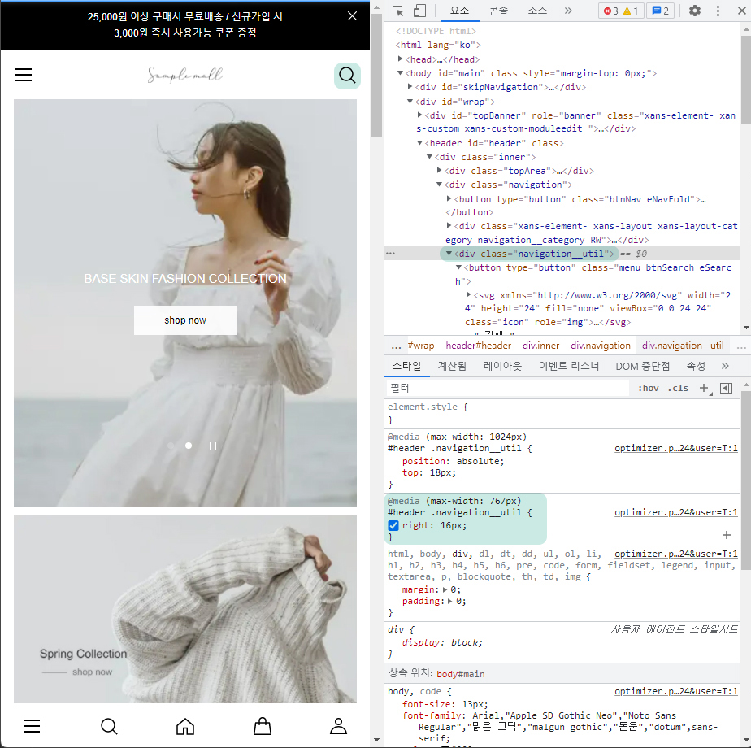Viewport: 751px width, 748px height.
Task: Toggle the .cls class editor
Action: tap(678, 388)
